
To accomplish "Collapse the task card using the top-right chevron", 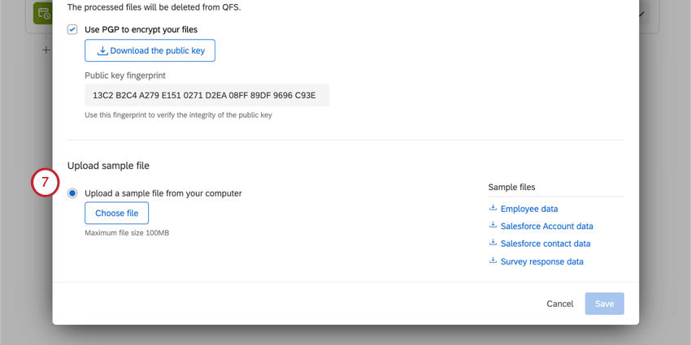I will [x=641, y=14].
